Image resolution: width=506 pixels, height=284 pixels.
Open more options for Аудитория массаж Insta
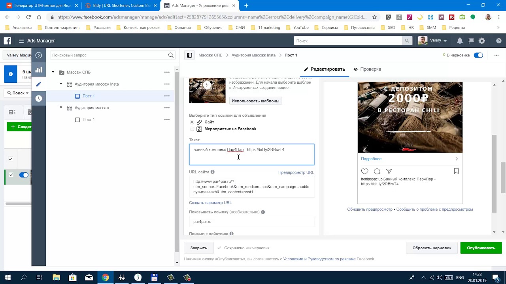(x=167, y=84)
